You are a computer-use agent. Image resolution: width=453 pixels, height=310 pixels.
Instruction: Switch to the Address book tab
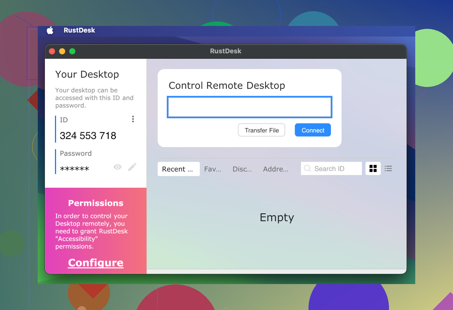pos(276,169)
